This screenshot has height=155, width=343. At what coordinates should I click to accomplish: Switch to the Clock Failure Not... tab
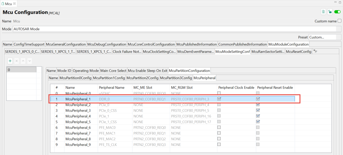coord(127,52)
